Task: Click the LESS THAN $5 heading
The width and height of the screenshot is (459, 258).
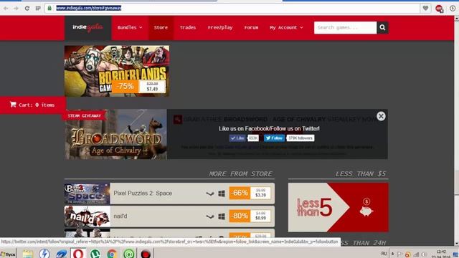Action: (361, 174)
